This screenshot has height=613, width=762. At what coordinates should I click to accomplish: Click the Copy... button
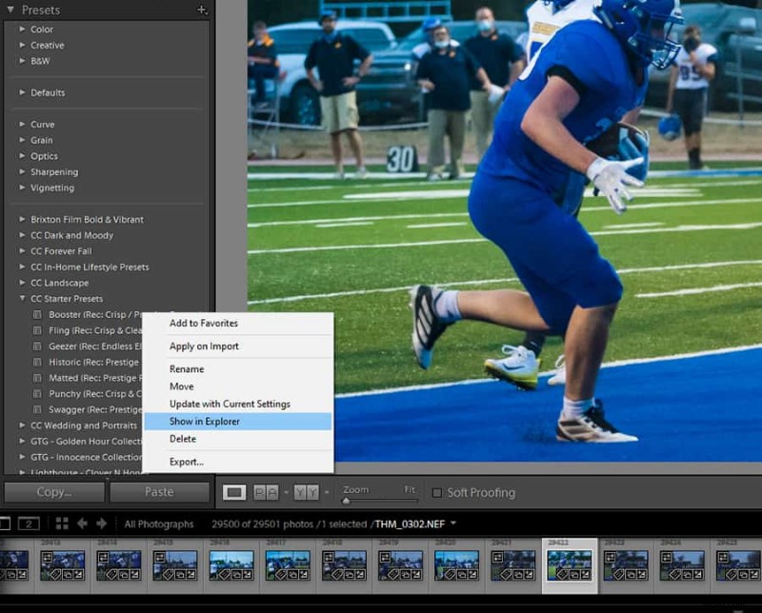pyautogui.click(x=54, y=492)
